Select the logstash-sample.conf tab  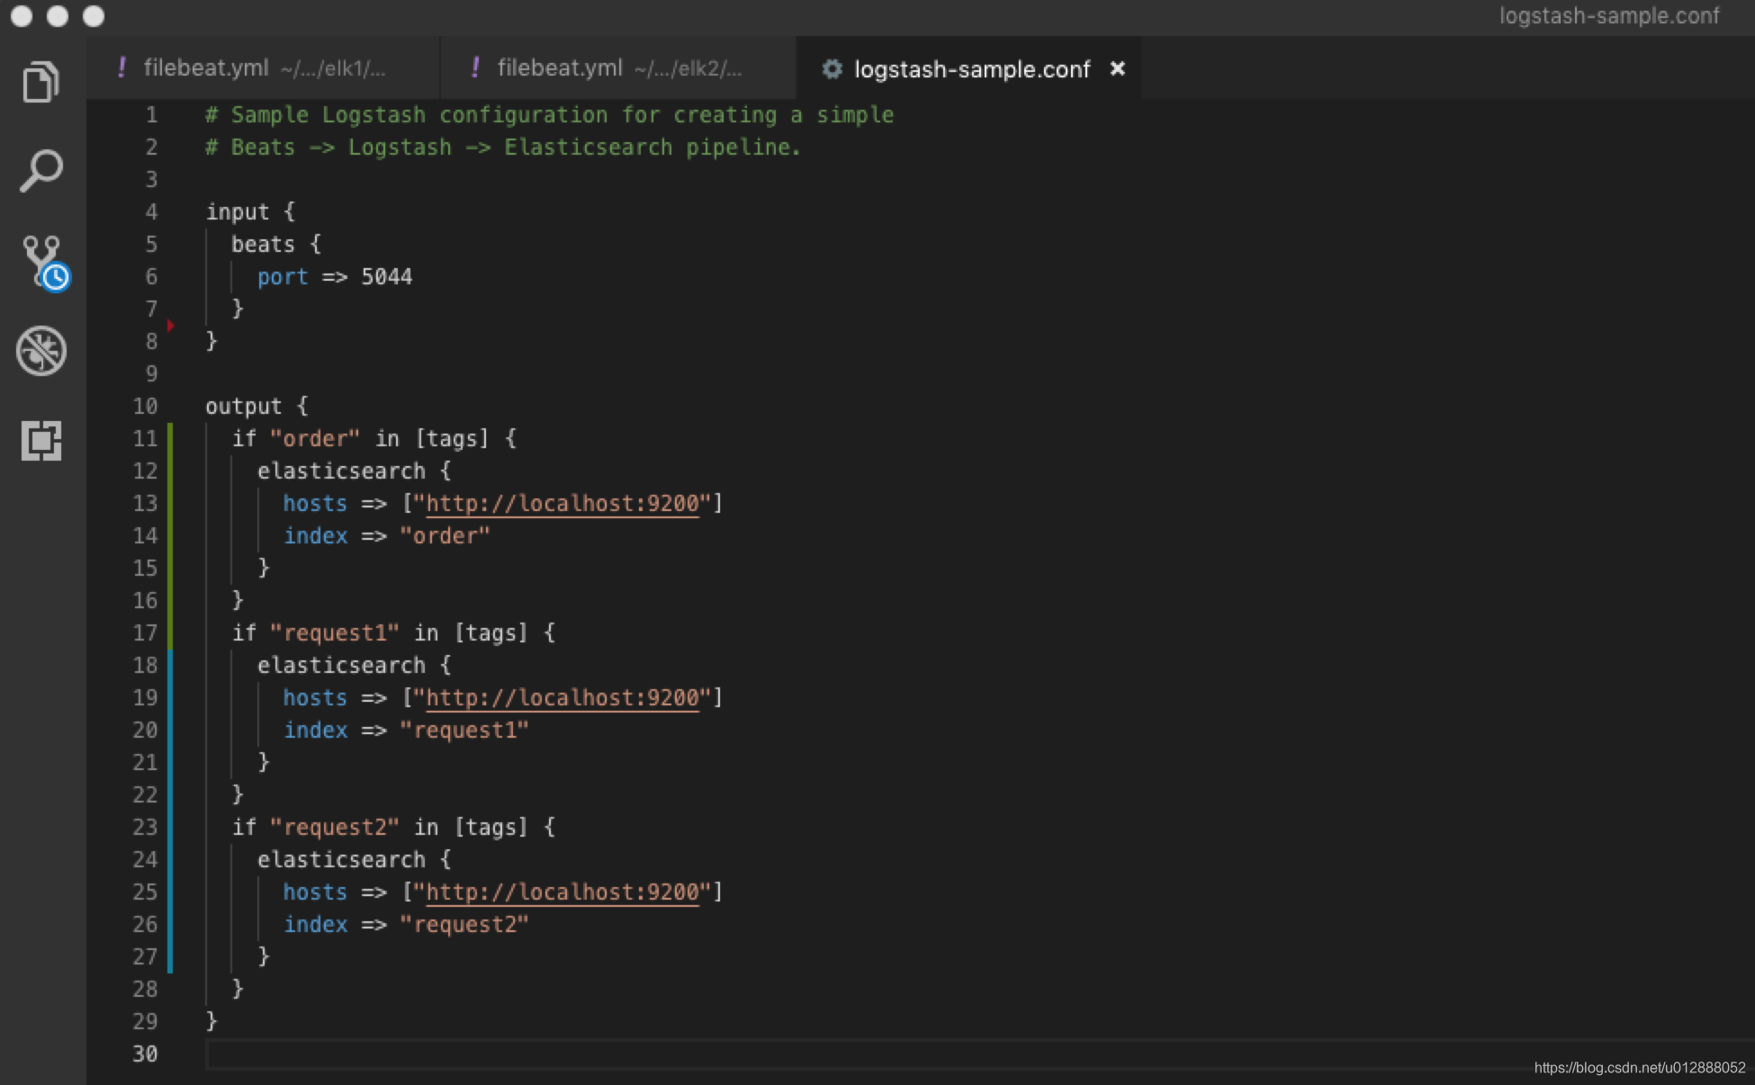tap(967, 67)
